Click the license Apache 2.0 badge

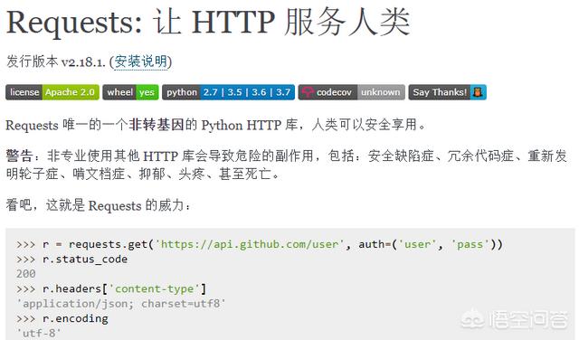tap(52, 92)
